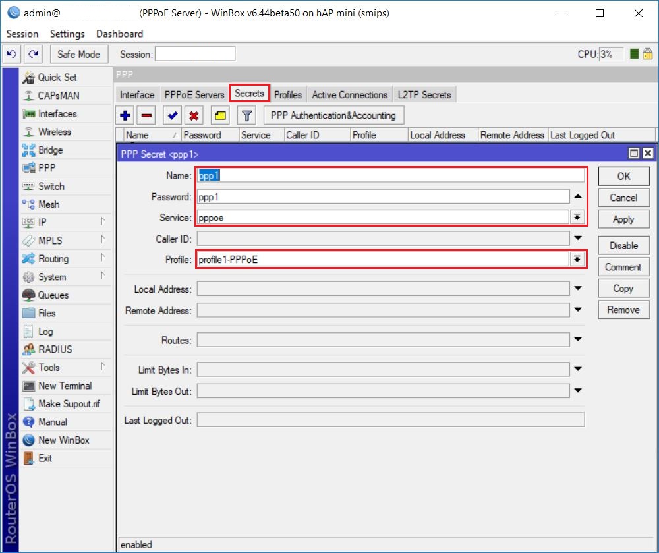Screen dimensions: 659x553
Task: Click the dialog's Remove button
Action: (623, 310)
